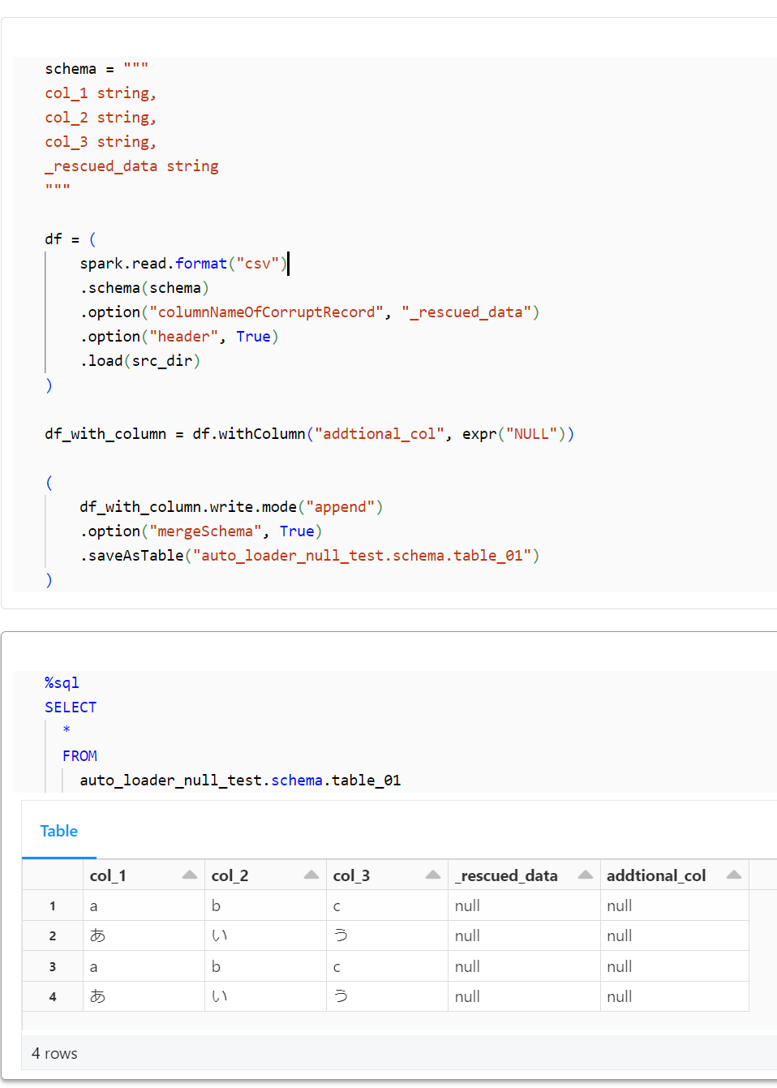Image resolution: width=777 pixels, height=1088 pixels.
Task: Click the df_with_column withColumn line
Action: tap(310, 434)
